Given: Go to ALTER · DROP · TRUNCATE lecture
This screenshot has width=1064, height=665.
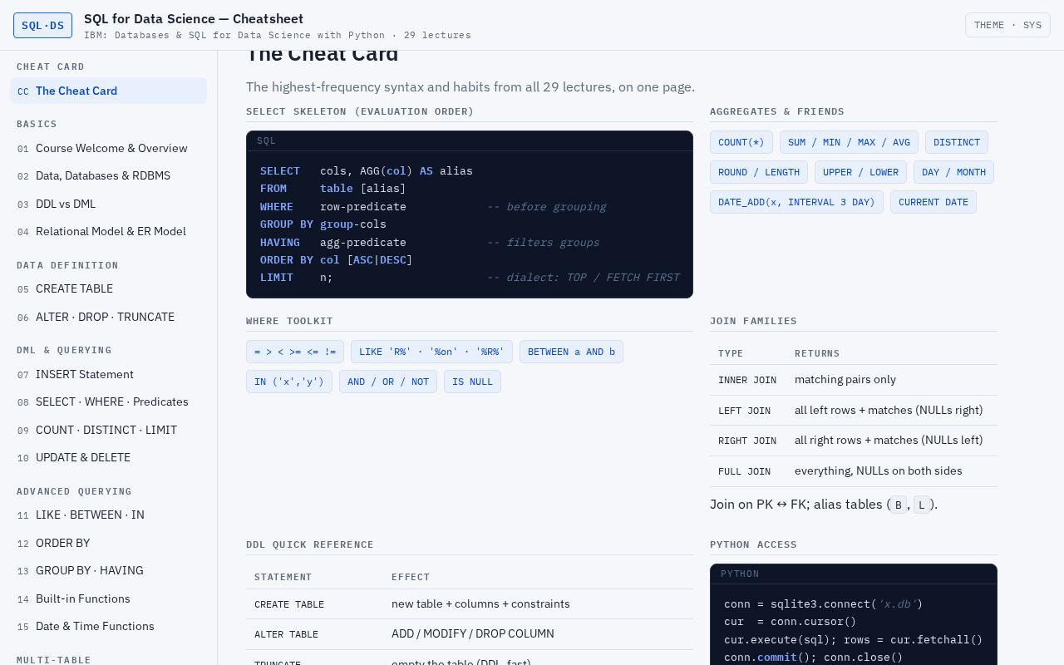Looking at the screenshot, I should click(x=108, y=317).
